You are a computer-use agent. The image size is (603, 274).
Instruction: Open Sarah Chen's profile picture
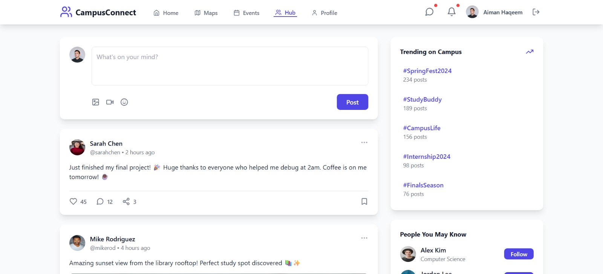77,148
